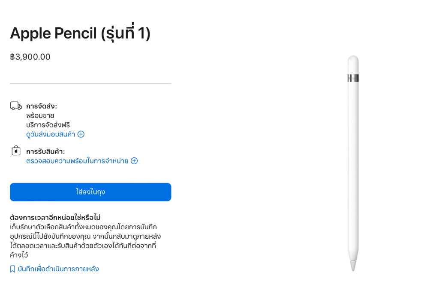Click the การจัดส่ง: heading label
The height and width of the screenshot is (287, 439).
pyautogui.click(x=42, y=106)
